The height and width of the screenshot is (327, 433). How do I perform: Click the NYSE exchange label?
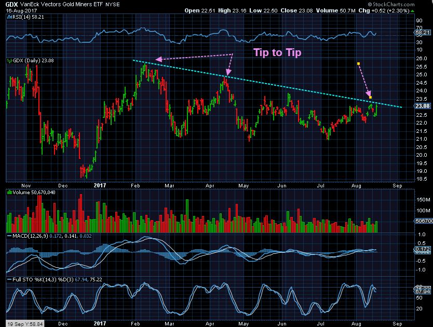112,5
